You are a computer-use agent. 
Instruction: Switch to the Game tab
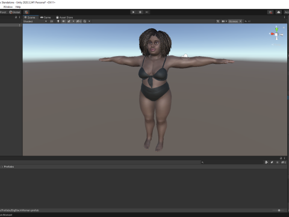[x=45, y=17]
